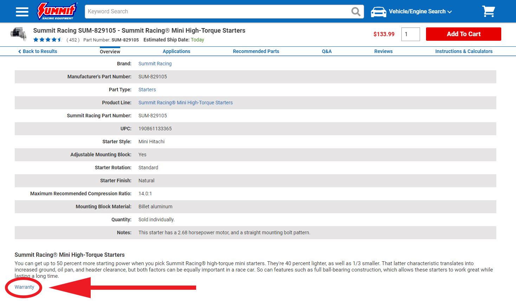The image size is (516, 301).
Task: Select the UPC value 190861133365
Action: 155,129
